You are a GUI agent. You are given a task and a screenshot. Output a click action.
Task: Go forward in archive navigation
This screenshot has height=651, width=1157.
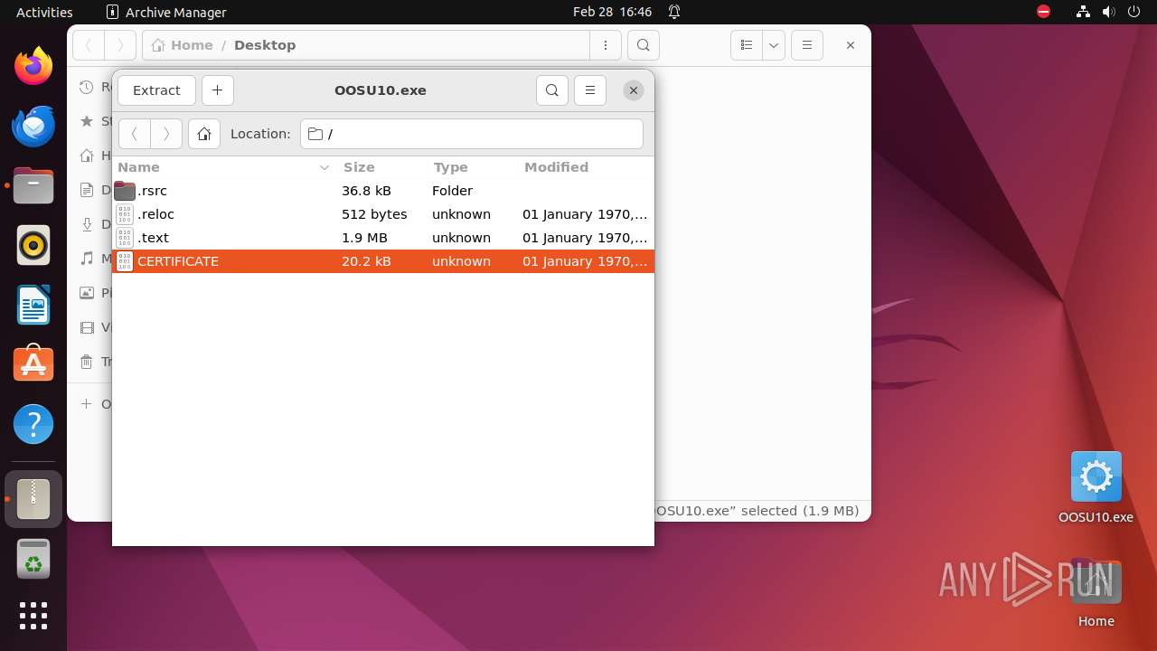[166, 134]
